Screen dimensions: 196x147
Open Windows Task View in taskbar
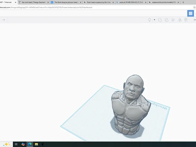(x=16, y=144)
